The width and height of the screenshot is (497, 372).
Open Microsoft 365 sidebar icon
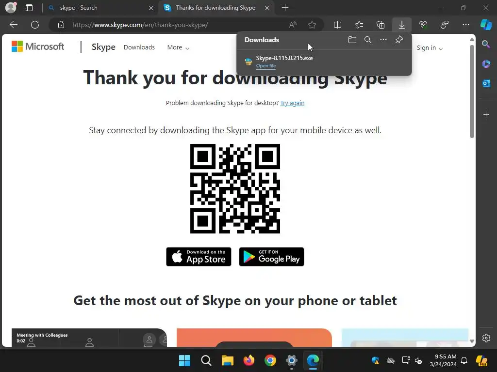(486, 64)
